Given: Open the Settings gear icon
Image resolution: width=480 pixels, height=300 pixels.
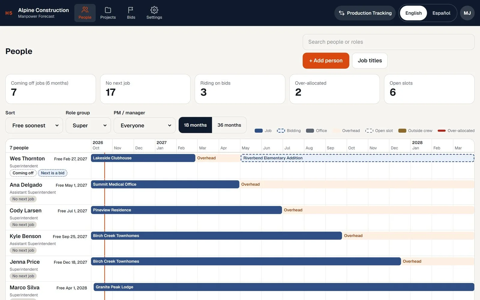Looking at the screenshot, I should 154,10.
